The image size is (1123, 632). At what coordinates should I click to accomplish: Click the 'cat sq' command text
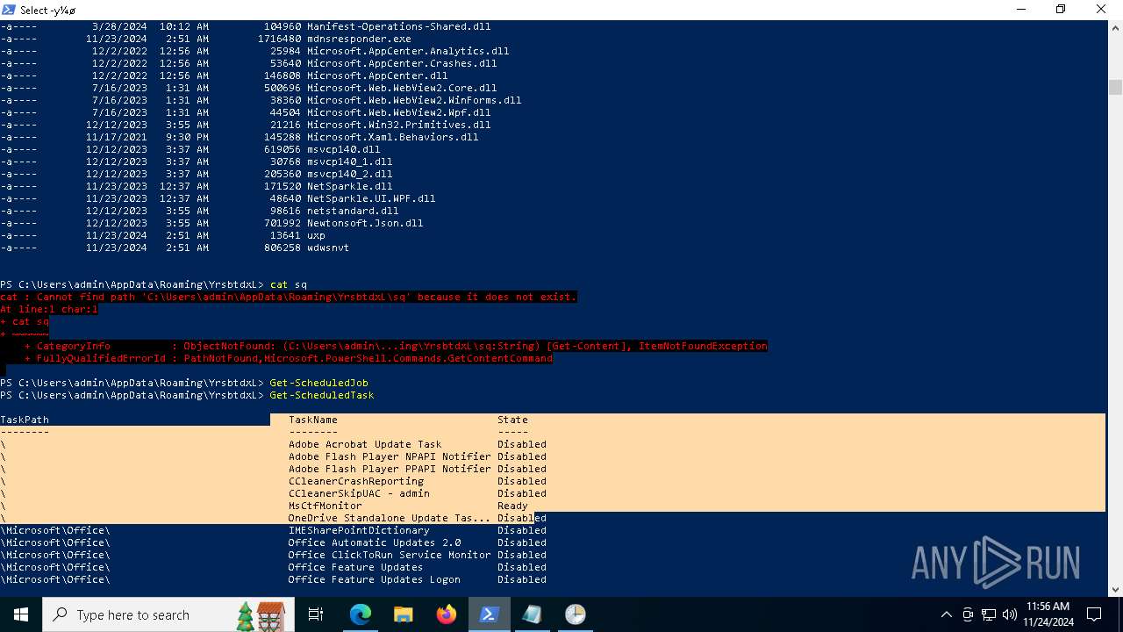click(289, 284)
